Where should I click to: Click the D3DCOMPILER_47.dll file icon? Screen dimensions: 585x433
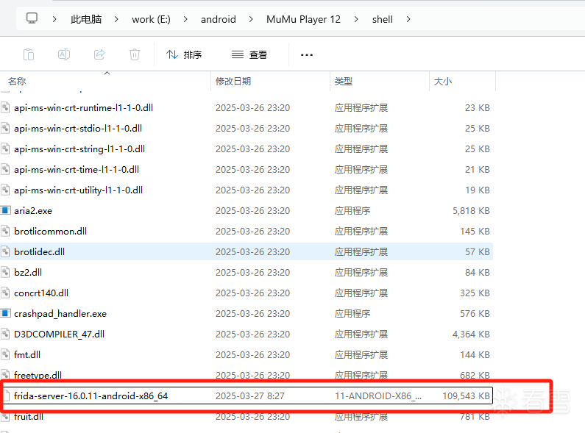click(x=5, y=334)
